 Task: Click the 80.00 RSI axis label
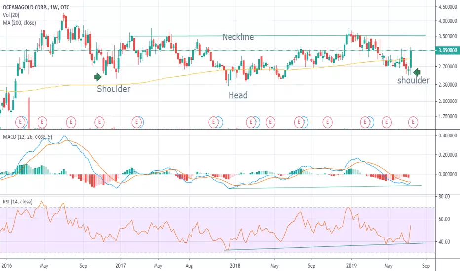pos(444,196)
